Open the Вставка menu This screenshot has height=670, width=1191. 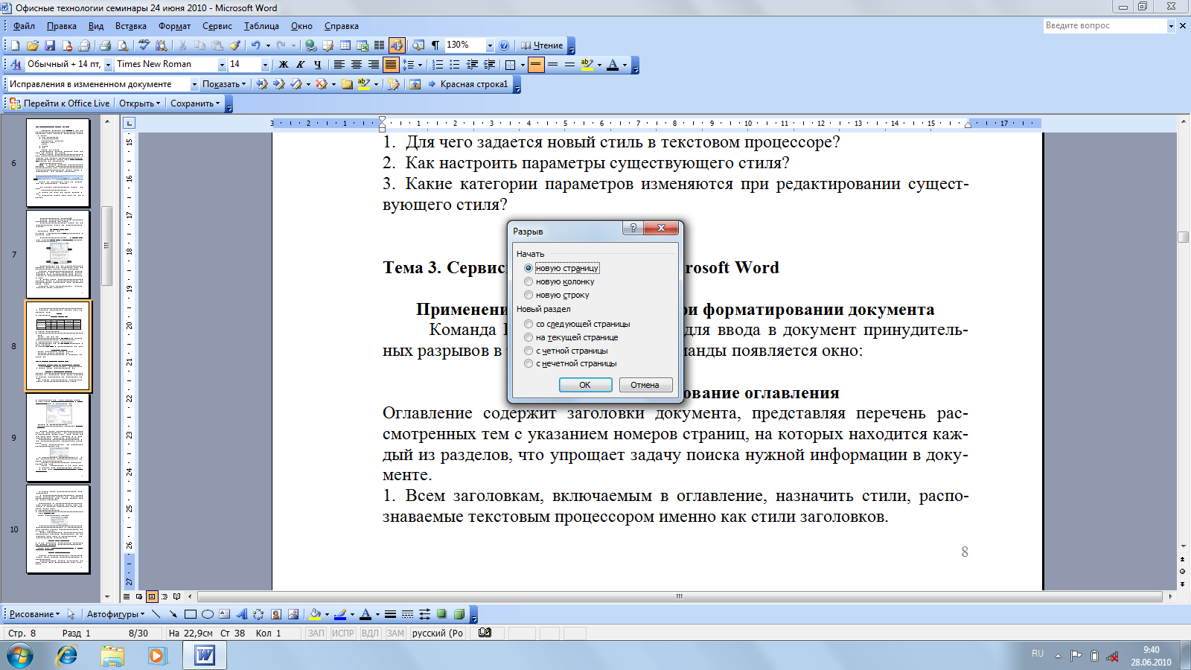click(x=131, y=26)
